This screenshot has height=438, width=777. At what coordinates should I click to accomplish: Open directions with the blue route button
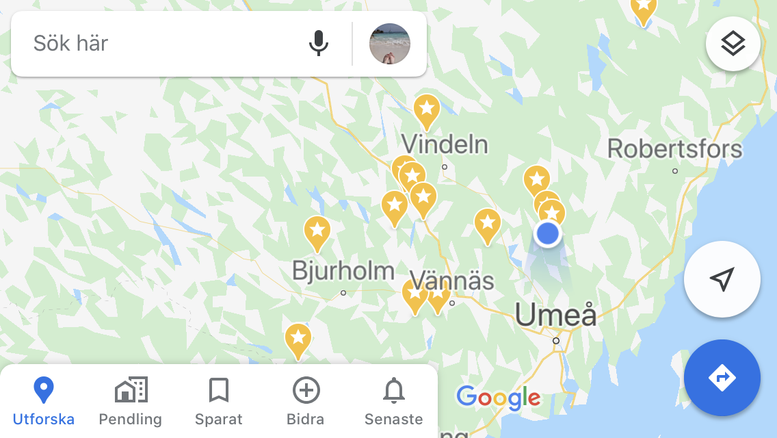[722, 378]
